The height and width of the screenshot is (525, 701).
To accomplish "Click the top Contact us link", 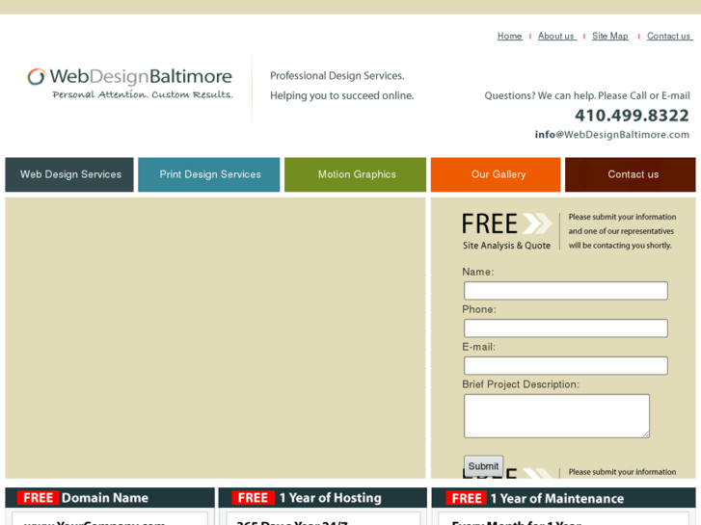I will tap(669, 37).
